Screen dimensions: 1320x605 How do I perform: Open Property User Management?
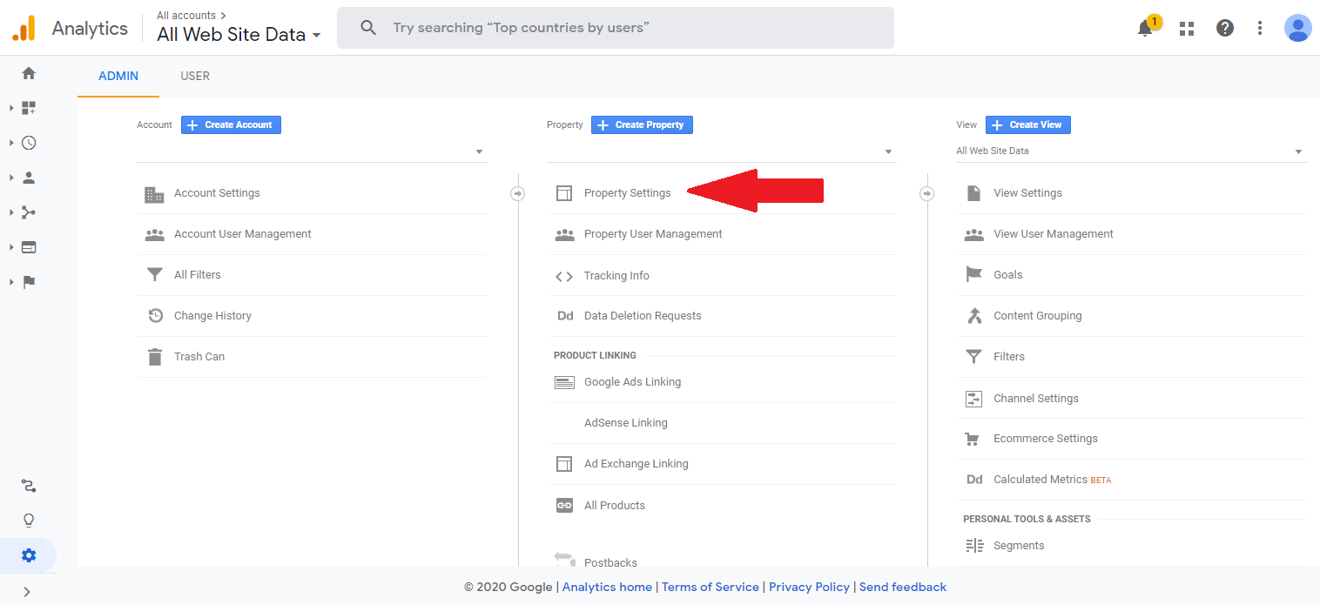[653, 234]
